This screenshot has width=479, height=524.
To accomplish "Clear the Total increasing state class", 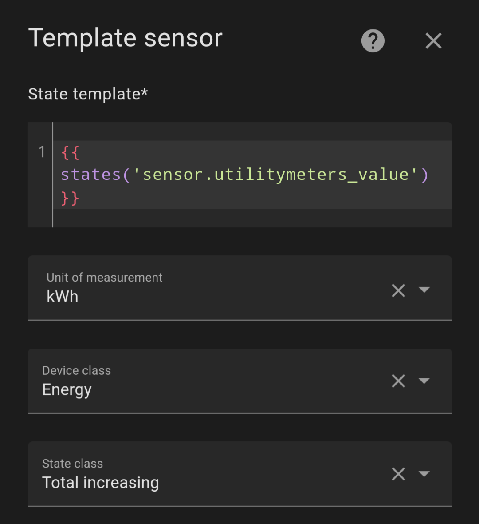I will pyautogui.click(x=398, y=474).
